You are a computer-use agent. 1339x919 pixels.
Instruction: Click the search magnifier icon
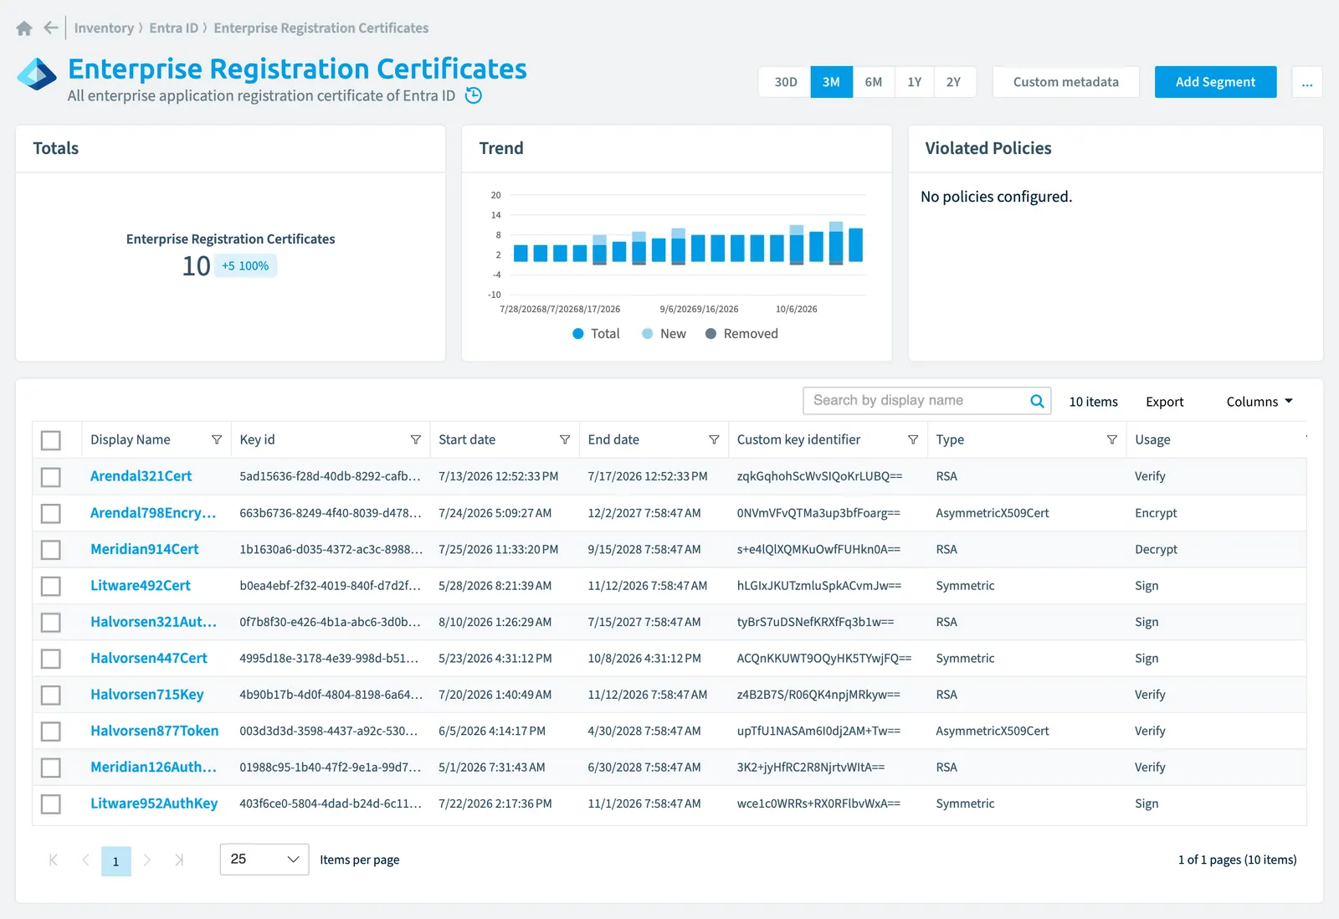[x=1037, y=401]
